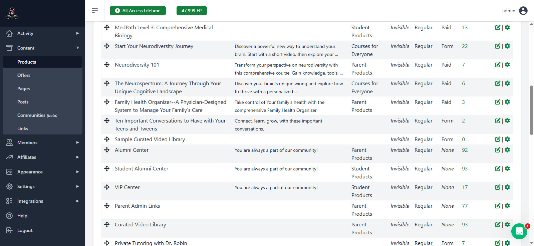
Task: Collapse the Content section in sidebar
Action: pyautogui.click(x=77, y=48)
